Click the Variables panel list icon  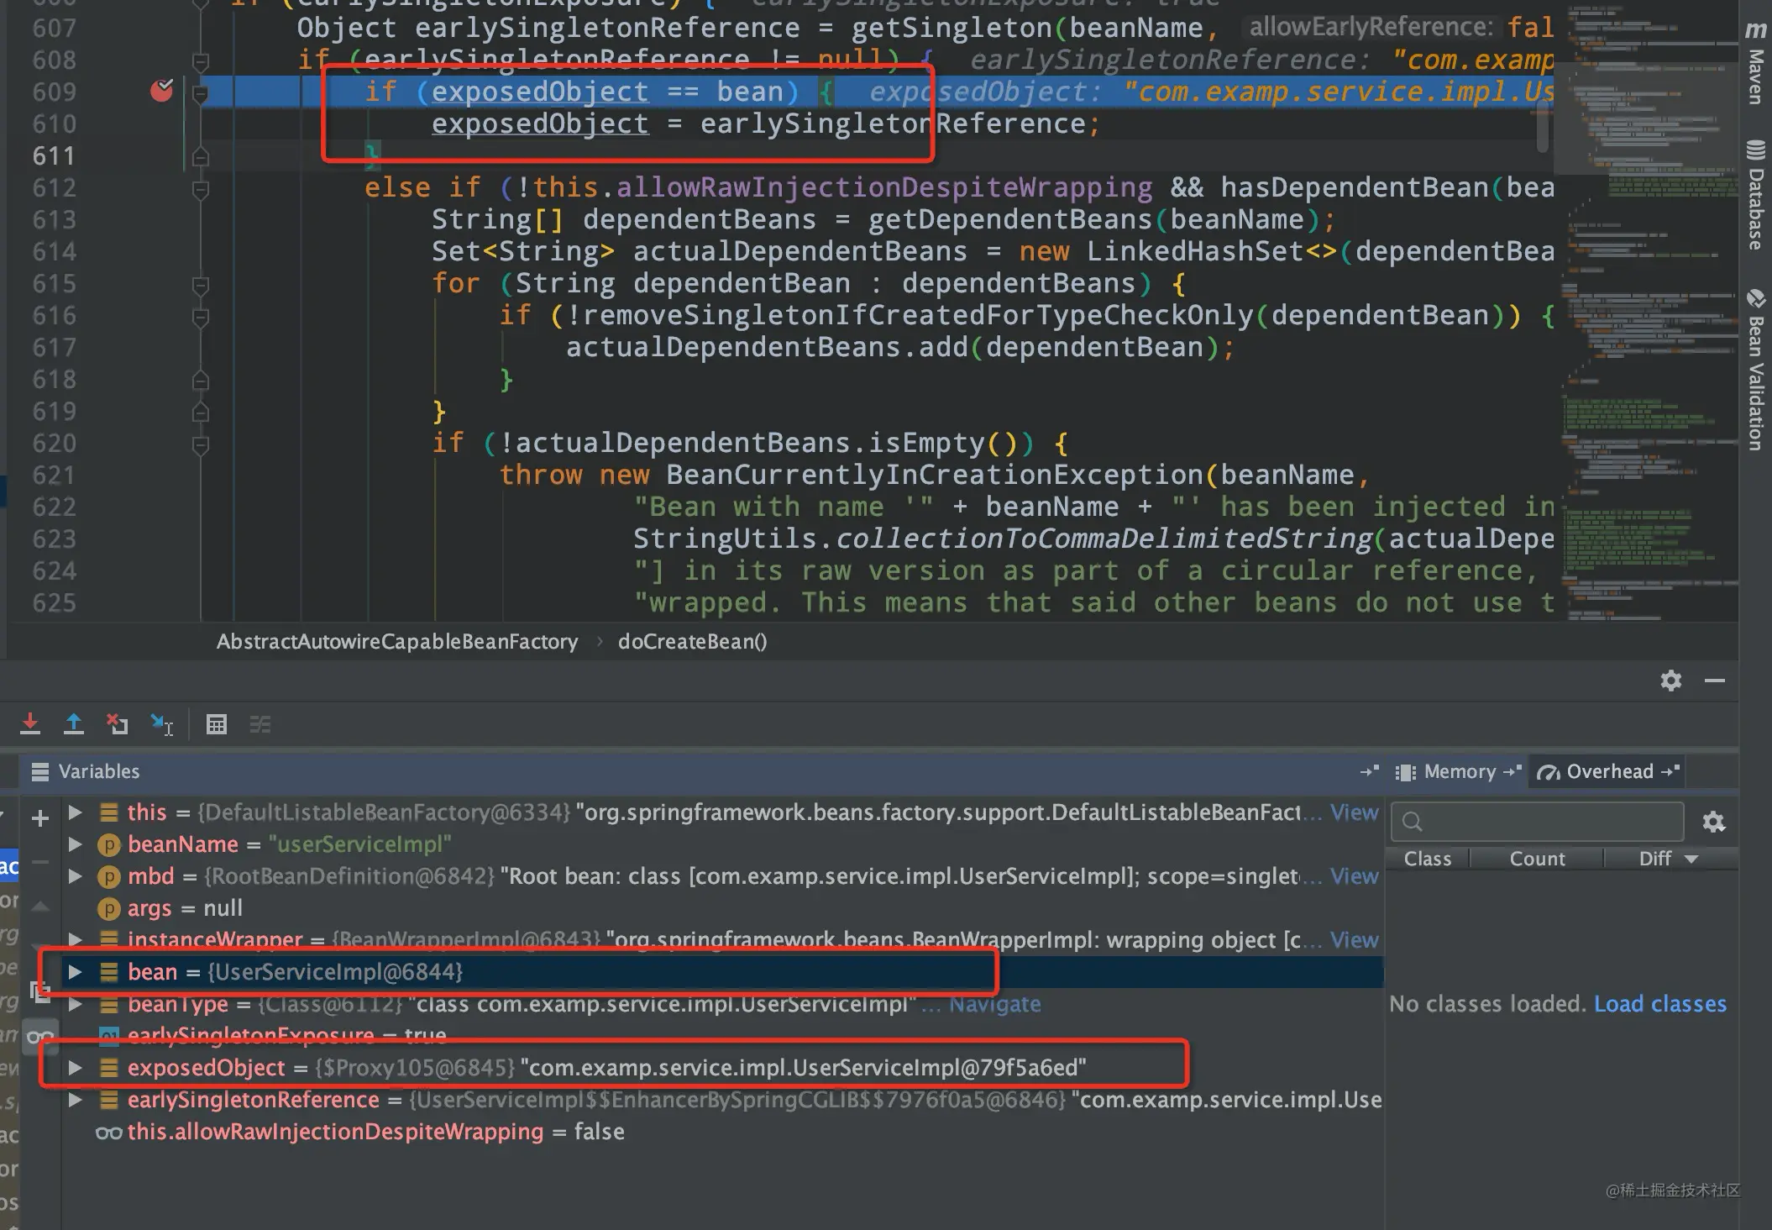39,771
